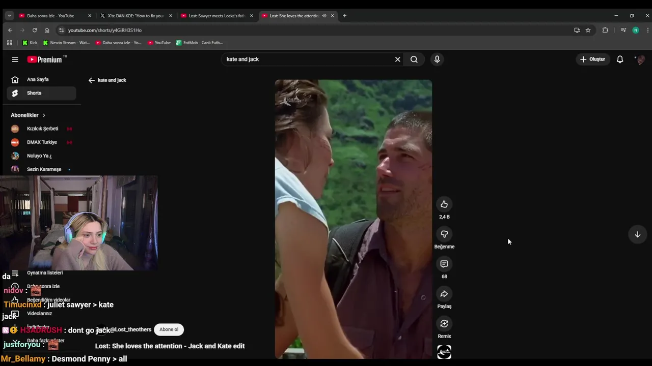Subscribe with the Abone ol button

pyautogui.click(x=169, y=329)
